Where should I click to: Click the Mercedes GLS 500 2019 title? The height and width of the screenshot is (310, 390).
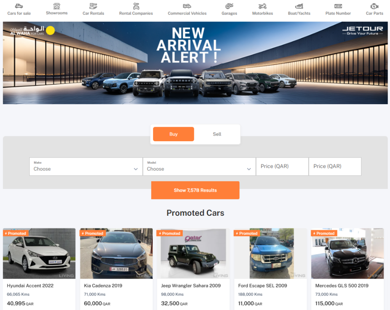pos(342,286)
